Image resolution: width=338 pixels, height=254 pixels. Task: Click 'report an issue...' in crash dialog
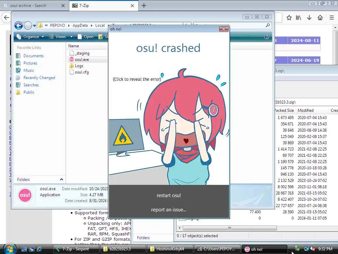[169, 210]
